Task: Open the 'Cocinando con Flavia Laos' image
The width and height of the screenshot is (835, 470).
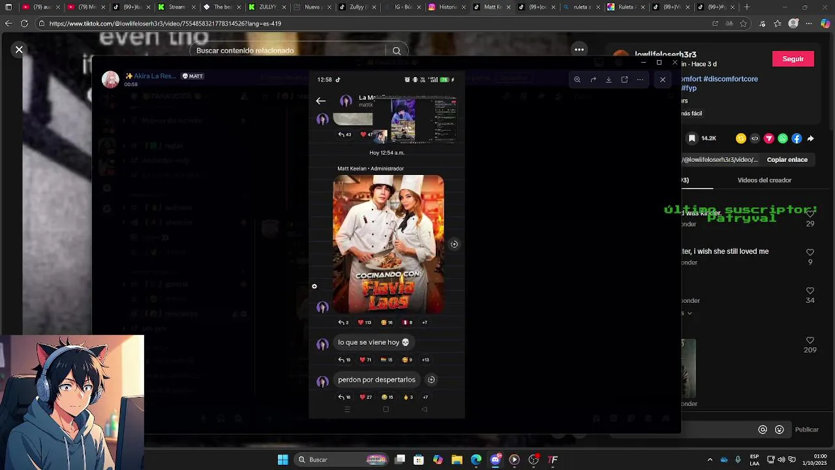Action: click(389, 244)
